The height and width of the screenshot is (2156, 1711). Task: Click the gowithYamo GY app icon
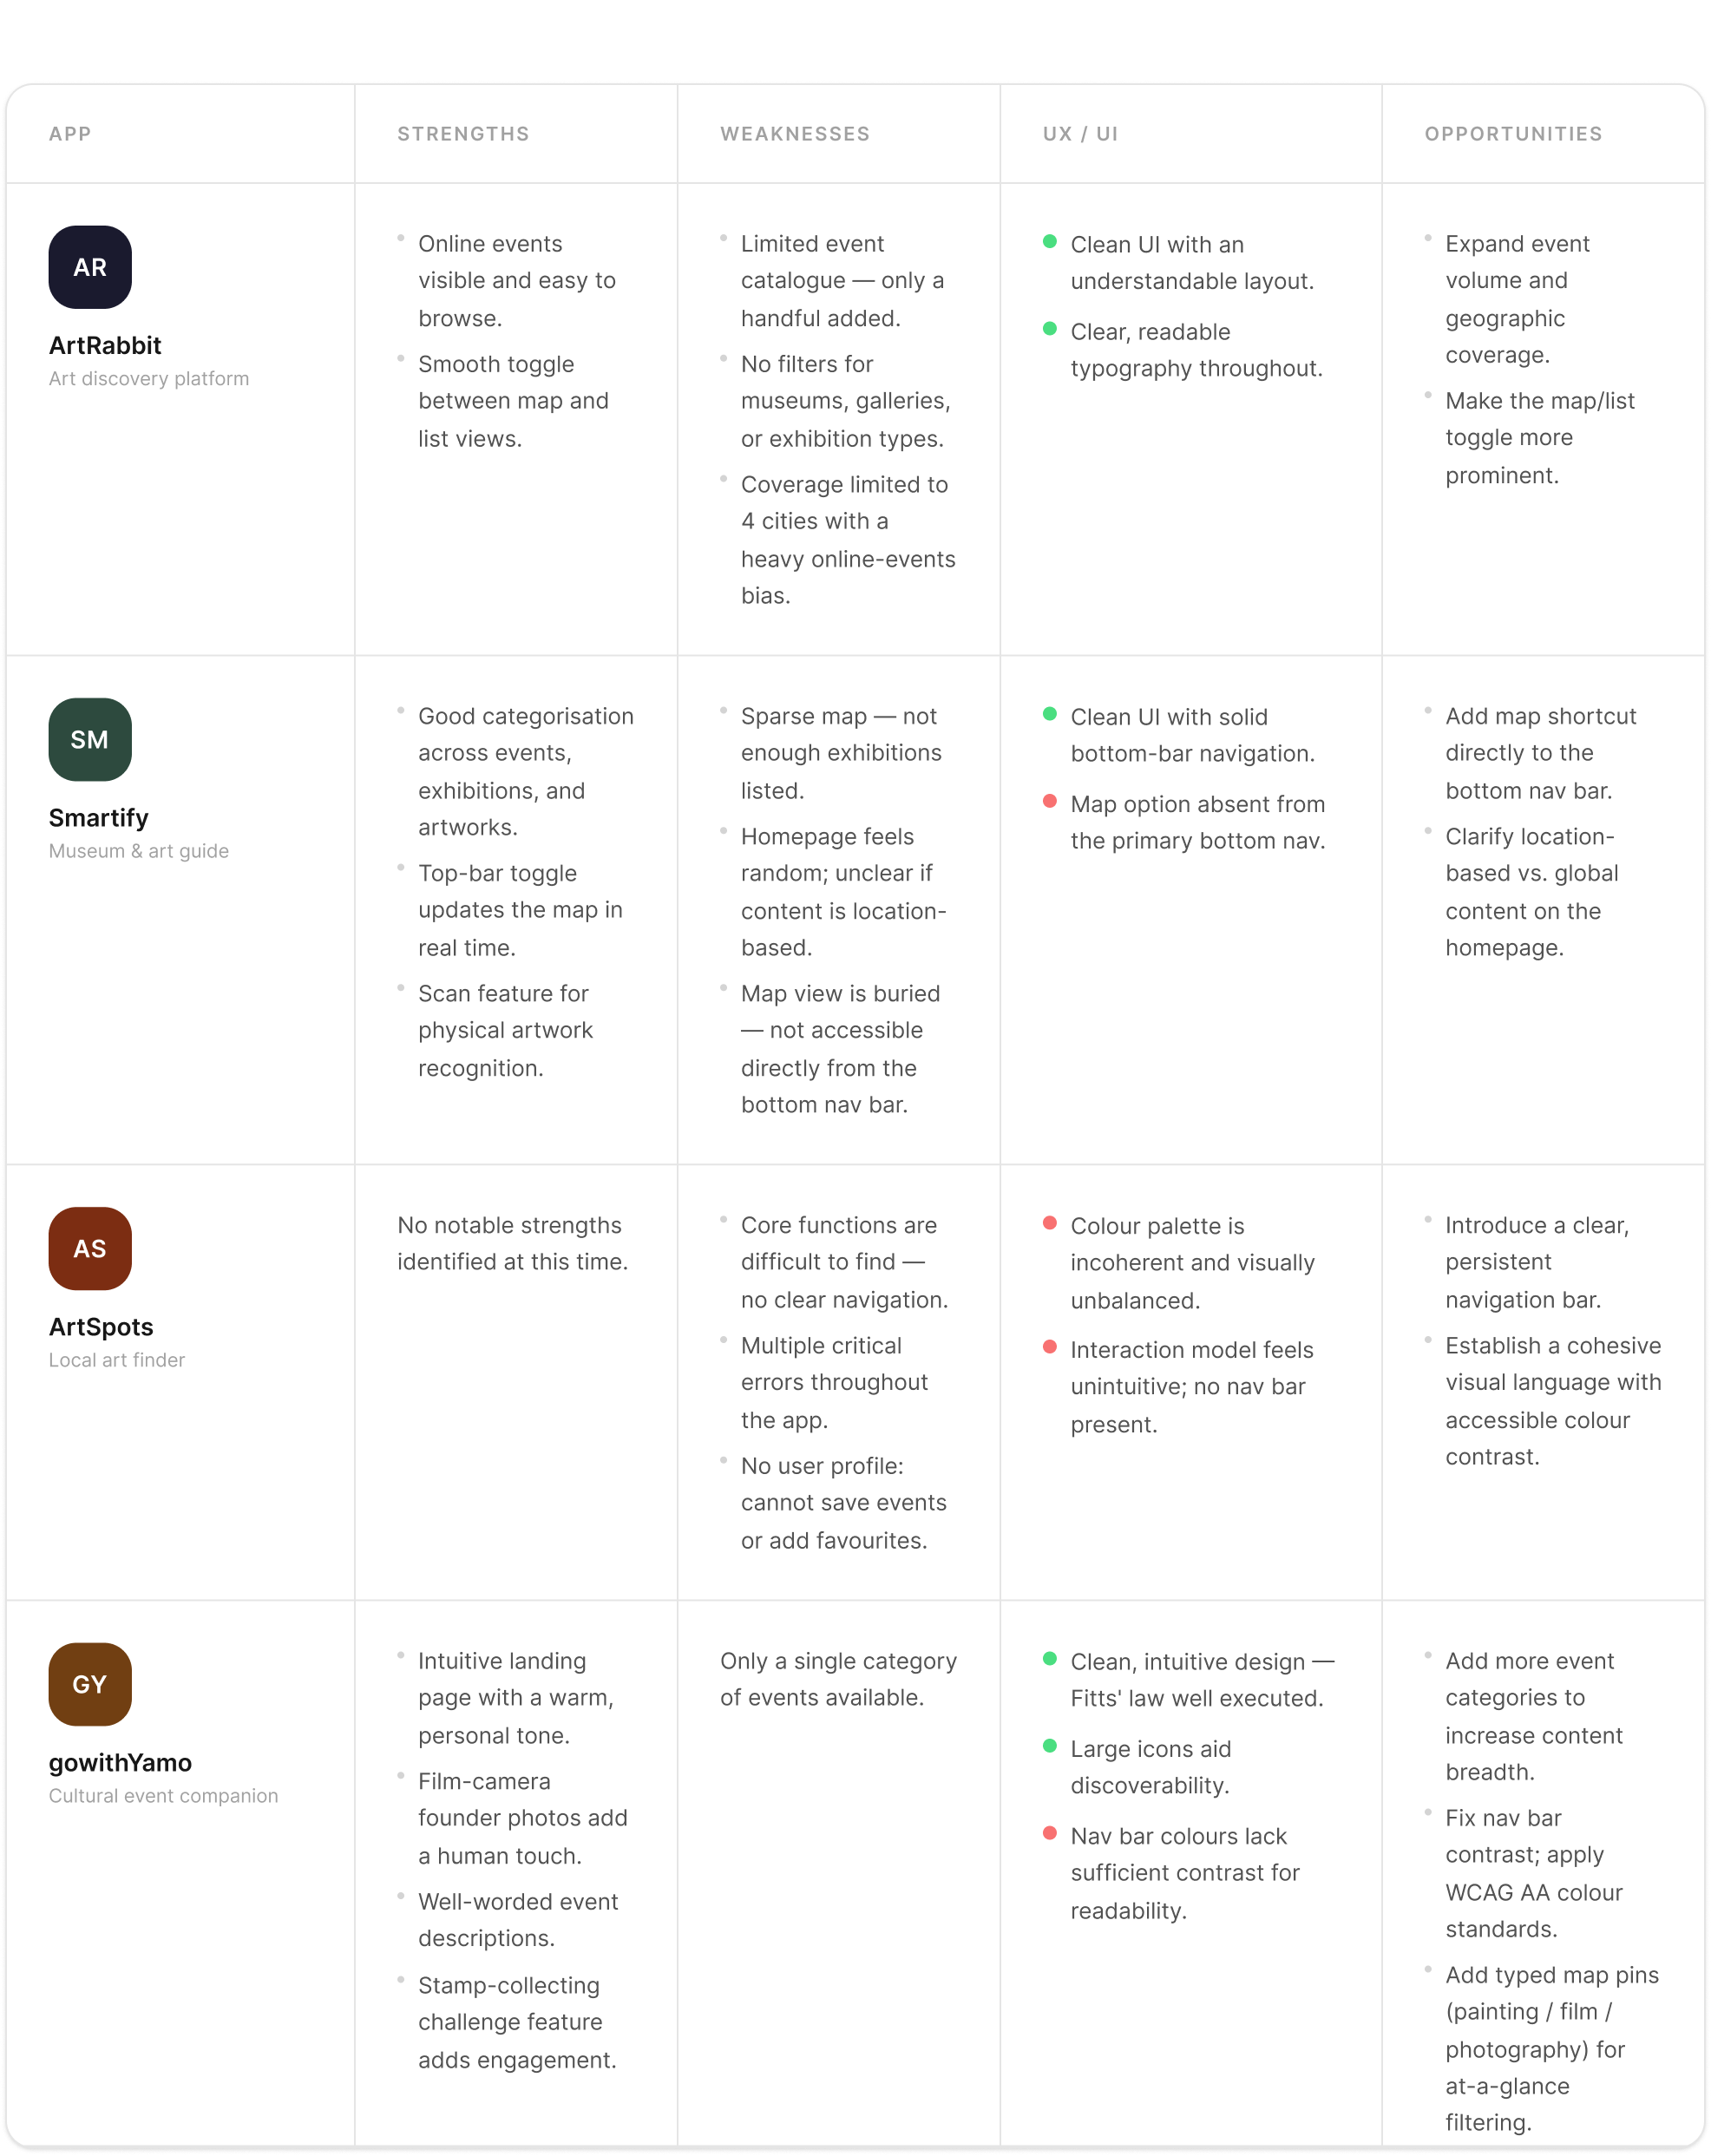(90, 1685)
